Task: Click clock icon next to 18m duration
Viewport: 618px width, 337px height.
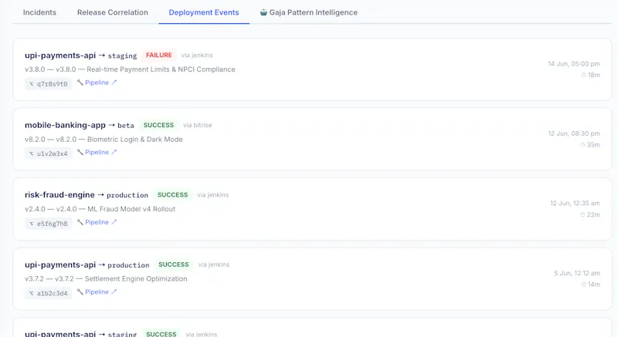Action: 583,75
